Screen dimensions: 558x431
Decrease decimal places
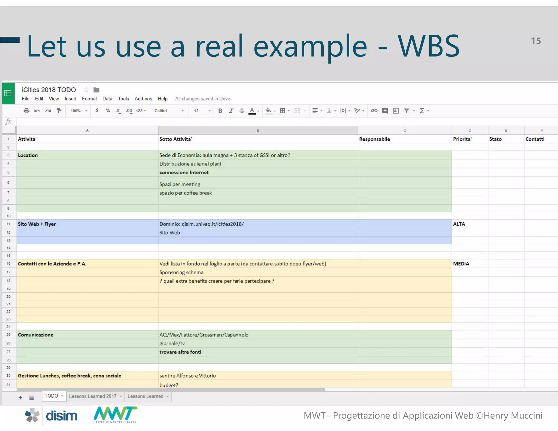118,111
